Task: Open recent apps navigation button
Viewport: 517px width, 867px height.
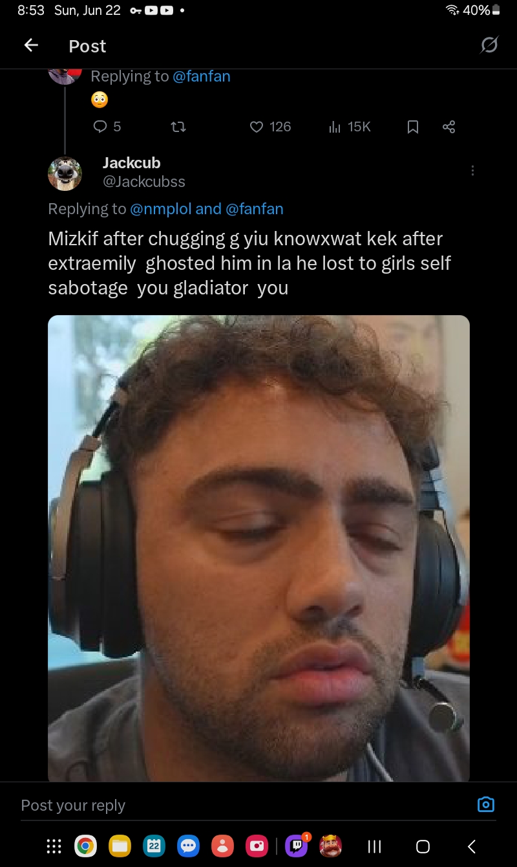Action: pos(374,846)
